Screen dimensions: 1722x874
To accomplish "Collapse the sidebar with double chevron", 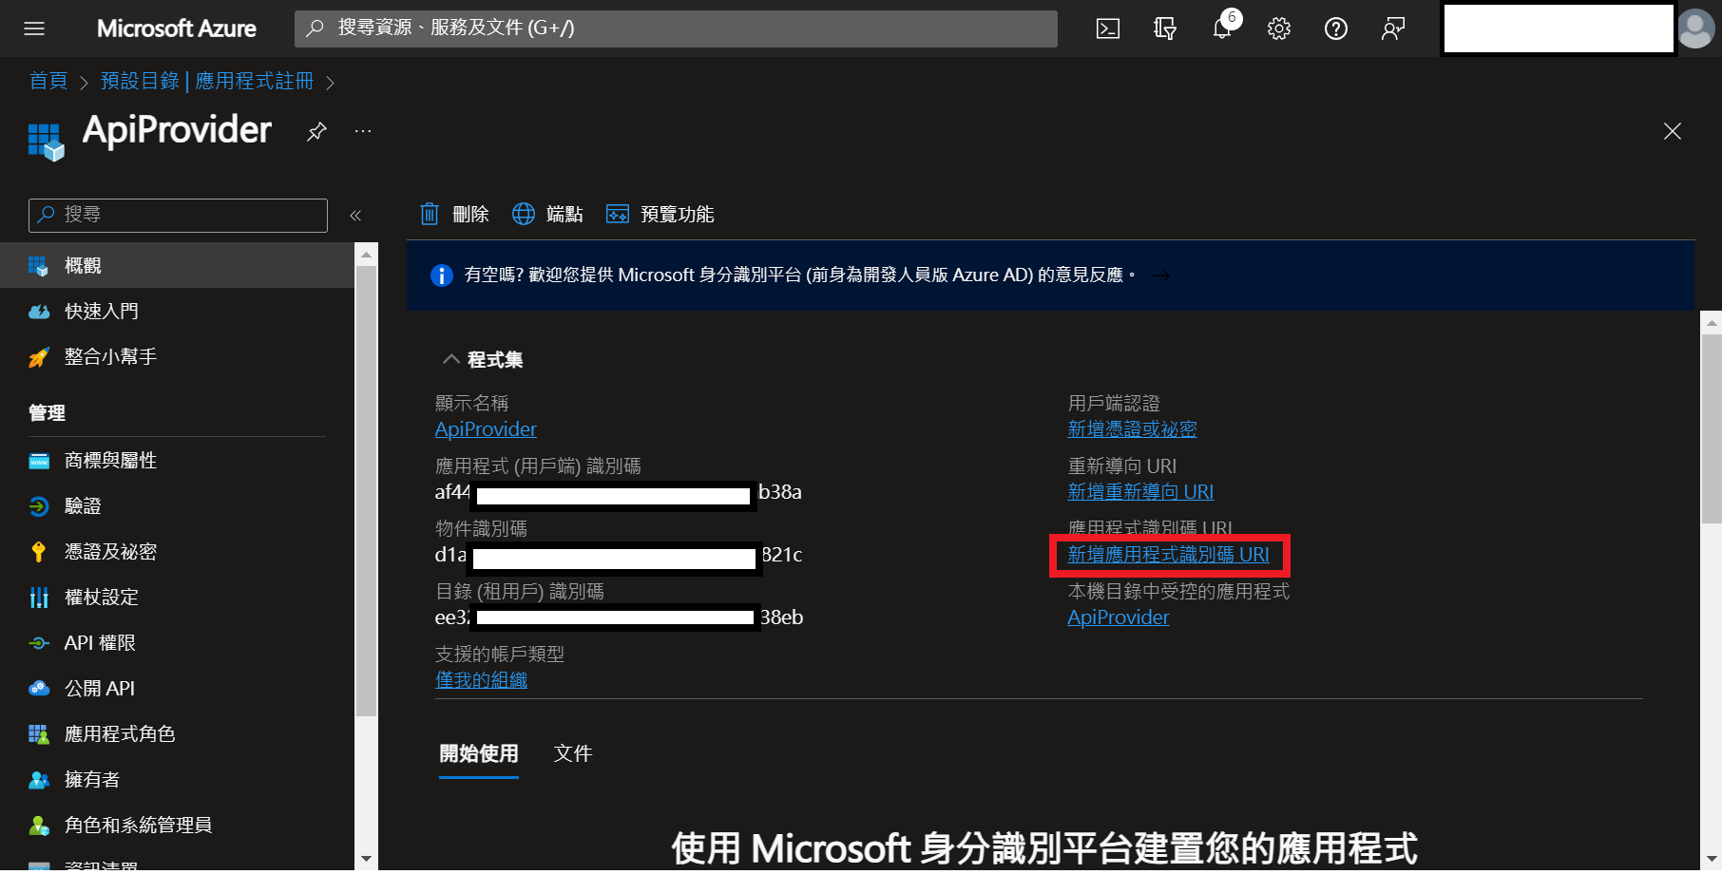I will 355,216.
